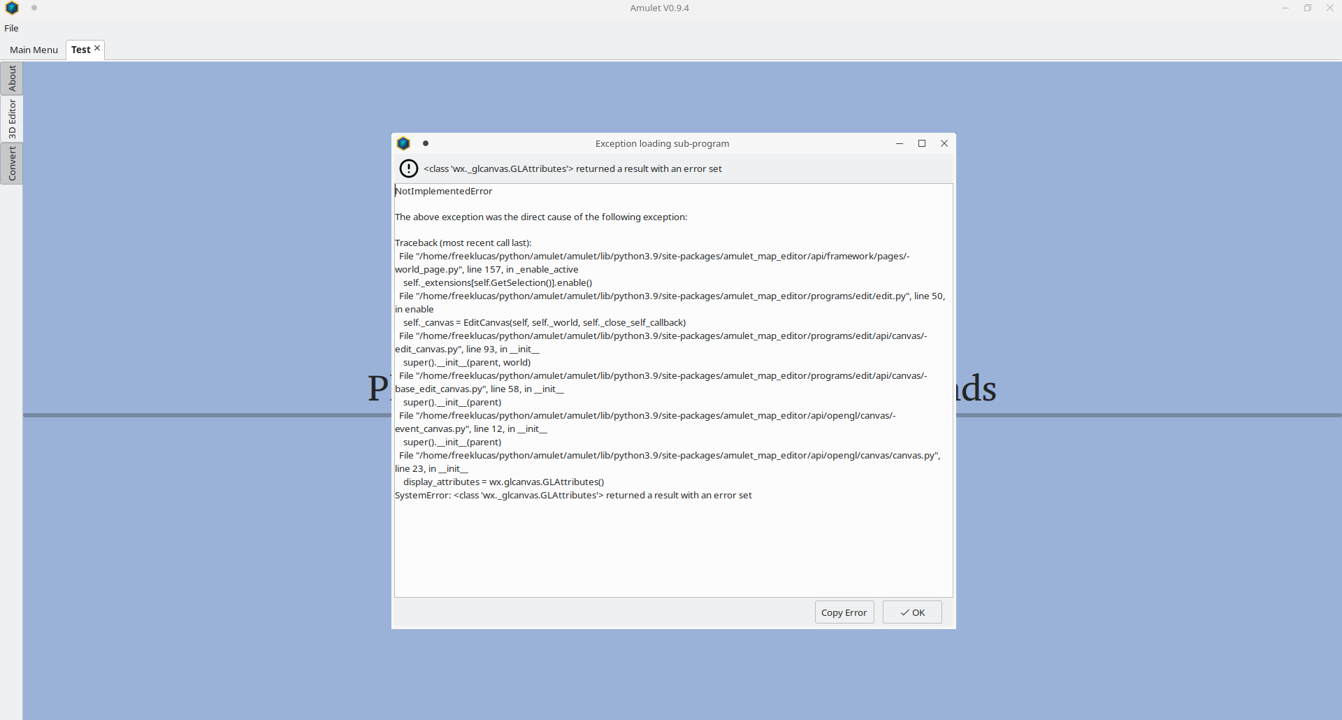This screenshot has height=720, width=1342.
Task: Click the 'self._extensions[self.GetSelection()].enable()' line
Action: pyautogui.click(x=498, y=282)
